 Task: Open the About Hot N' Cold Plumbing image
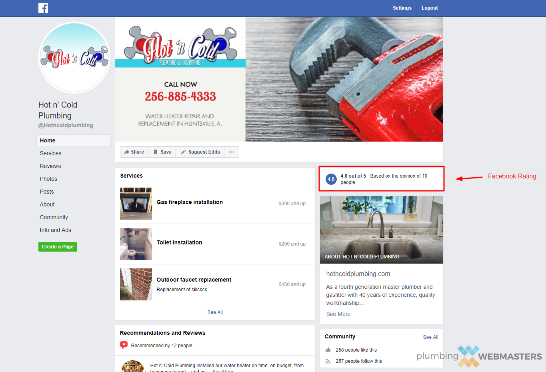(382, 230)
